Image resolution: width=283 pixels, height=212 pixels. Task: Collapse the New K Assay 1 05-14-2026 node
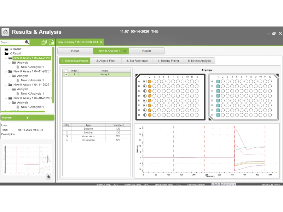tap(6, 58)
